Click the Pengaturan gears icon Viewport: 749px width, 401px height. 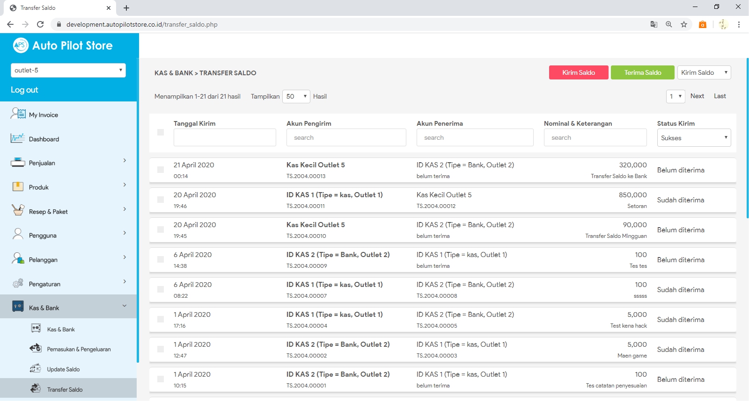[x=18, y=283]
